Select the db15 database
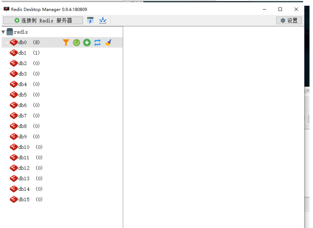This screenshot has height=228, width=313. coord(24,200)
